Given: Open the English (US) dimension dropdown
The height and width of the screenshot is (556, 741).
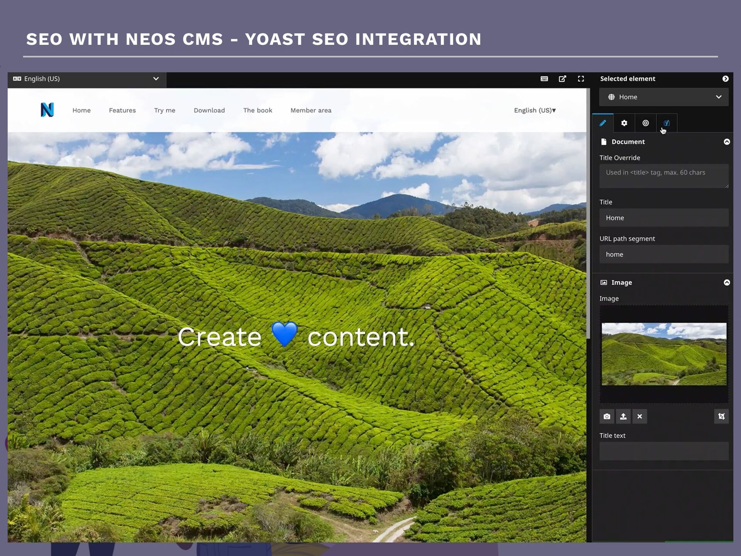Looking at the screenshot, I should point(87,79).
